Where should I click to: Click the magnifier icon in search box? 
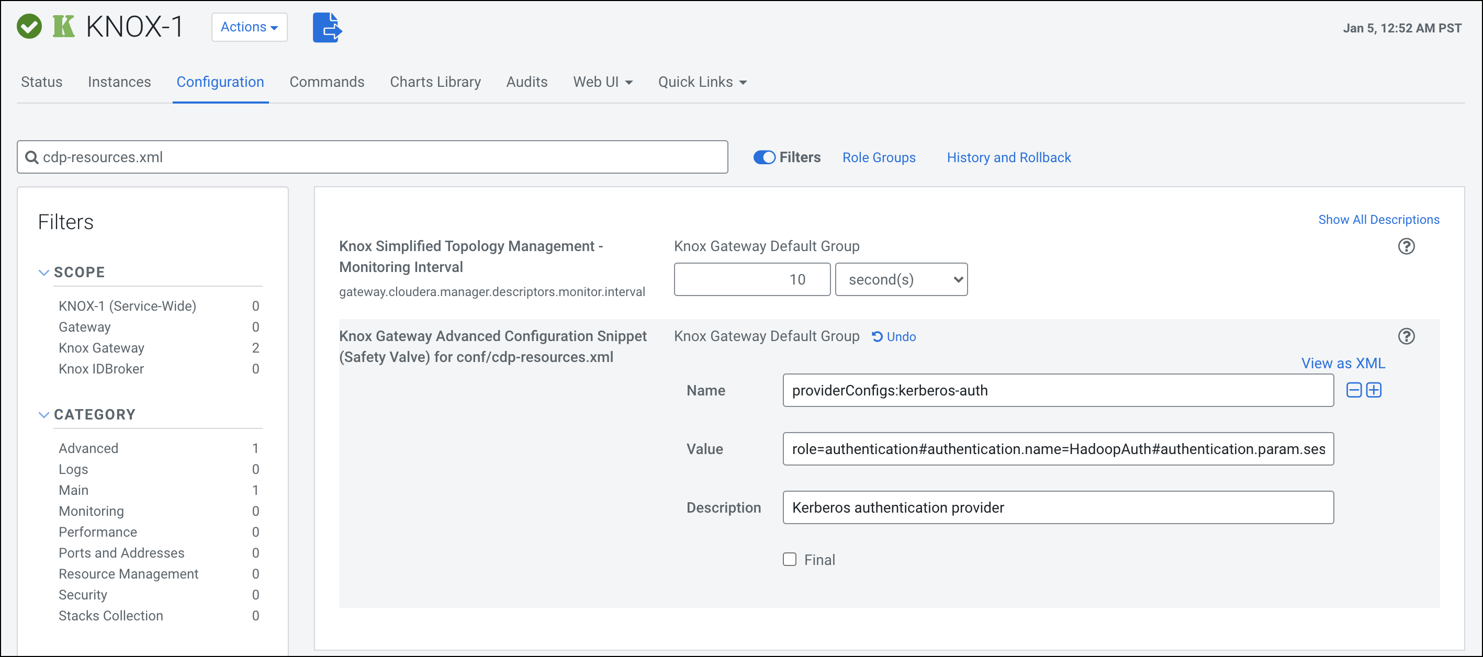point(32,157)
